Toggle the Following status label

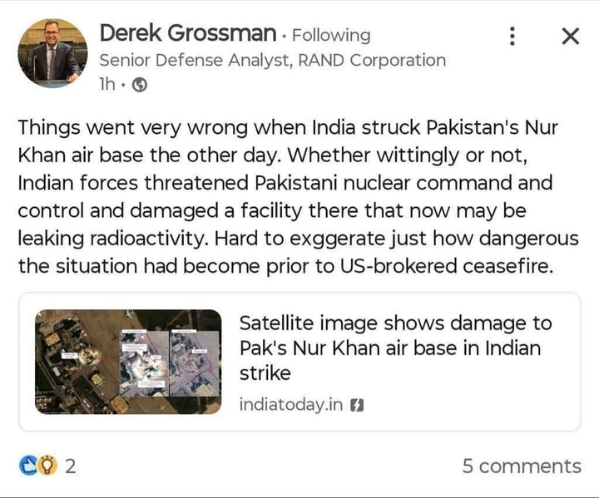(331, 36)
